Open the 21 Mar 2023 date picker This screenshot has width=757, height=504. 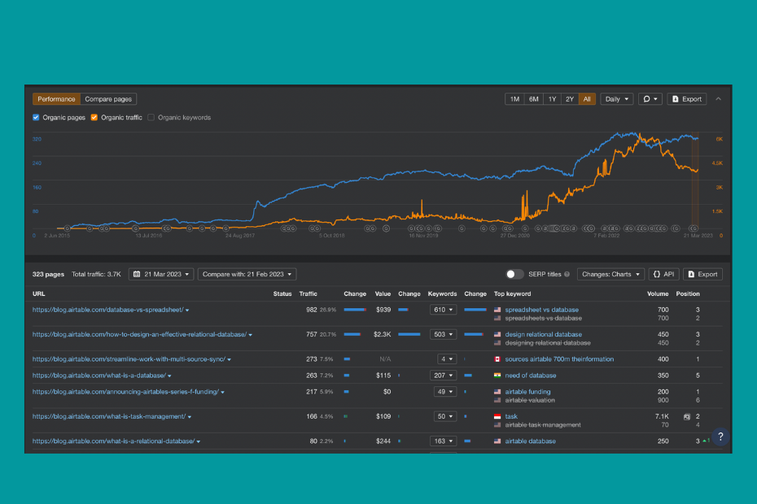point(161,274)
